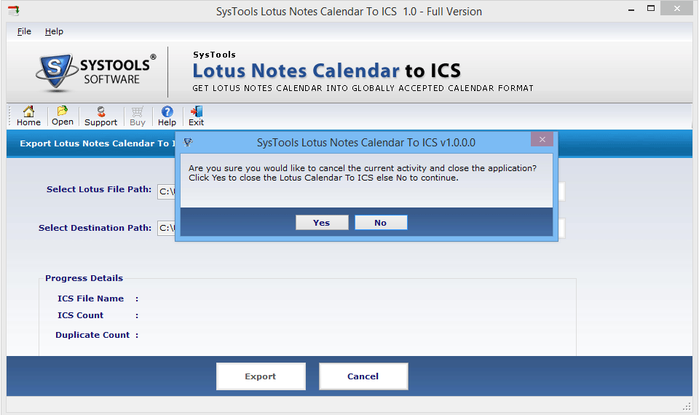The image size is (699, 415).
Task: Confirm closing by clicking Yes
Action: [321, 223]
